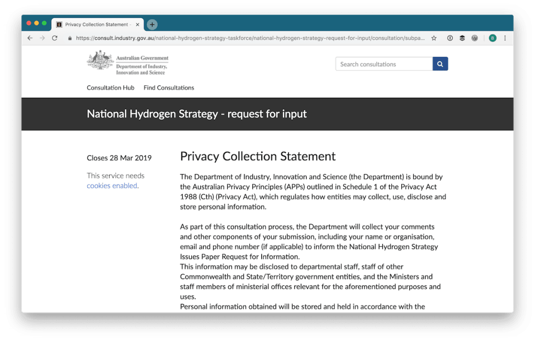
Task: Open the Consultation Hub menu link
Action: click(x=111, y=88)
